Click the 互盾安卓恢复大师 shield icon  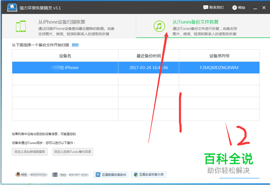(136, 175)
